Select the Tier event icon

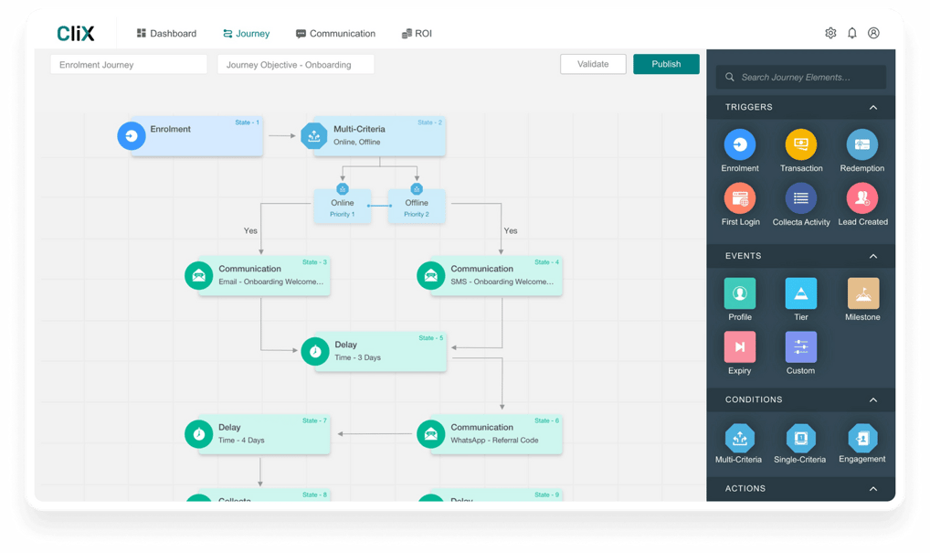click(x=800, y=293)
